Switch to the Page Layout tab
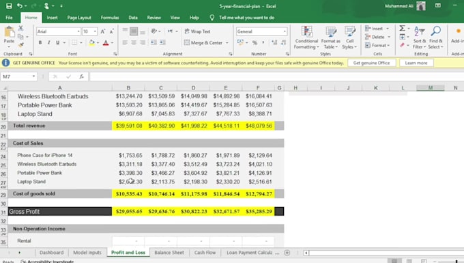 coord(79,18)
